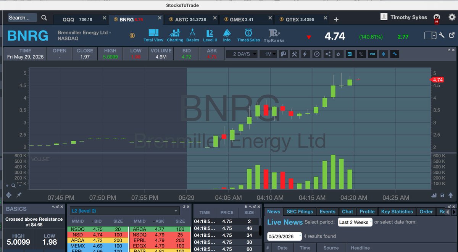Click the bar chart icon at chart bottom right
This screenshot has width=458, height=252.
[434, 195]
